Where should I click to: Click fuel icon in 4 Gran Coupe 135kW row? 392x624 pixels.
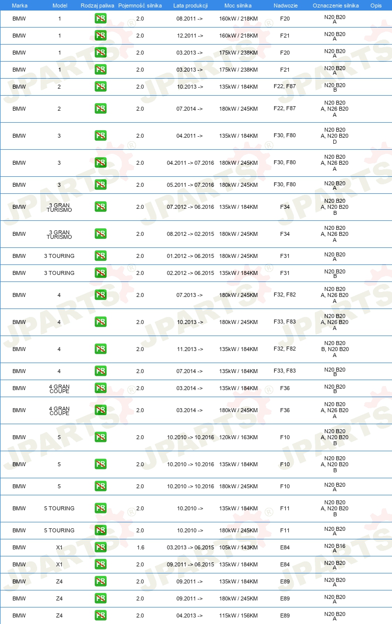100,388
